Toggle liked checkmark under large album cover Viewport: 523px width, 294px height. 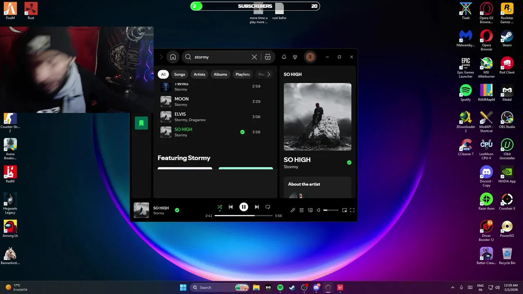(349, 163)
